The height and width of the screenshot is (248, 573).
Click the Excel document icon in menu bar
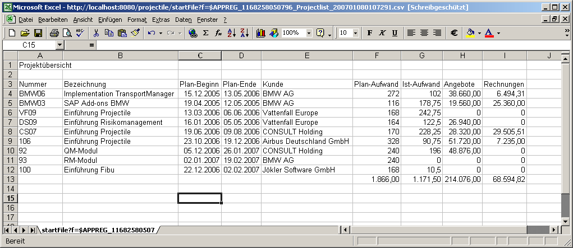10,20
